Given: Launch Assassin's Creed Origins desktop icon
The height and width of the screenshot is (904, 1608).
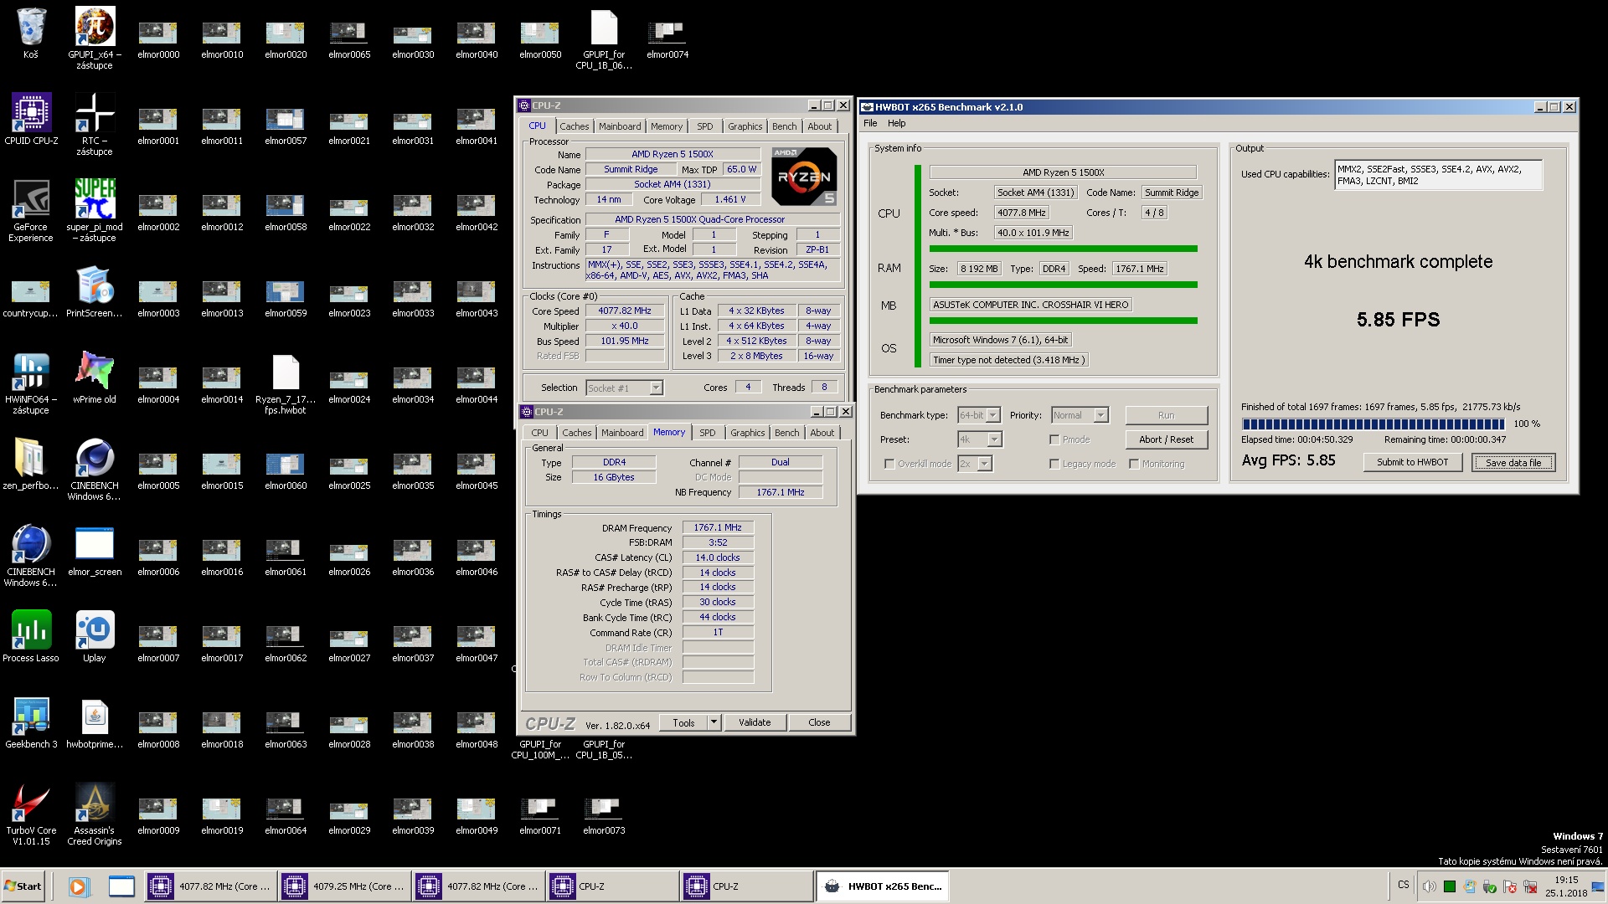Looking at the screenshot, I should 95,814.
